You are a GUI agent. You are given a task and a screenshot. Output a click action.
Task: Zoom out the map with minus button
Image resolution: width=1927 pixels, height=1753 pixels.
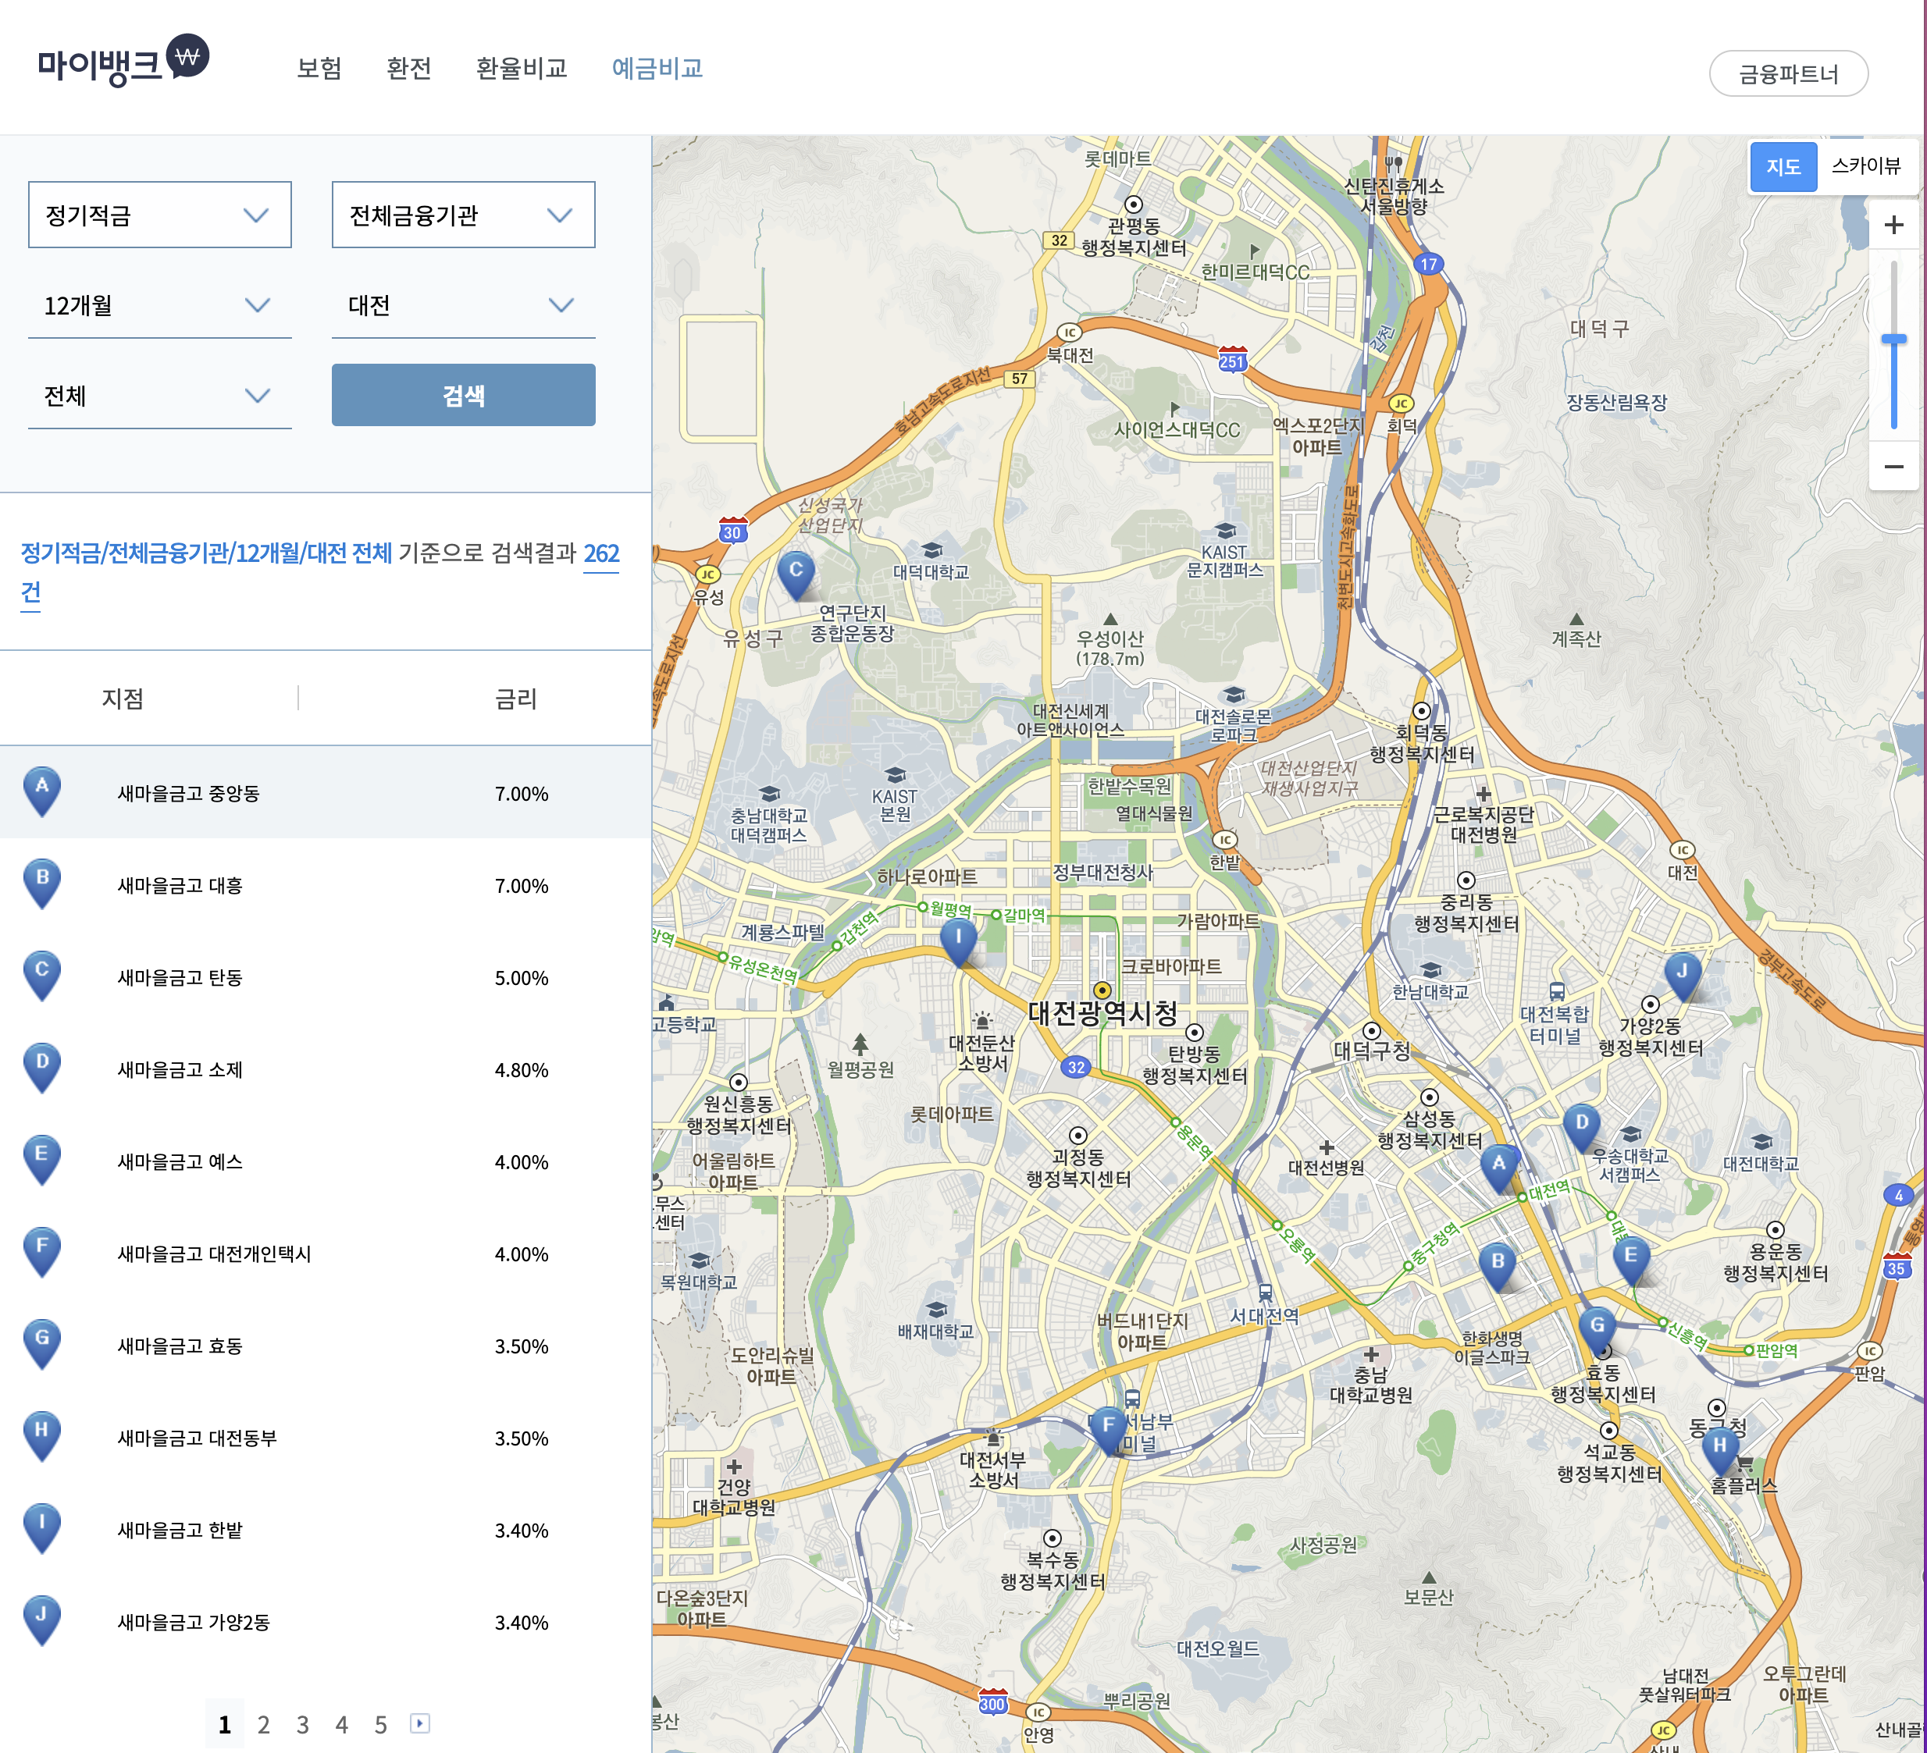point(1893,466)
